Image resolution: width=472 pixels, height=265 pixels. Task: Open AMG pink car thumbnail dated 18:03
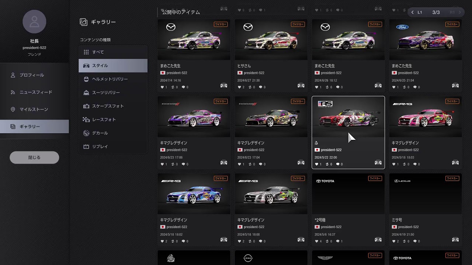(x=426, y=117)
